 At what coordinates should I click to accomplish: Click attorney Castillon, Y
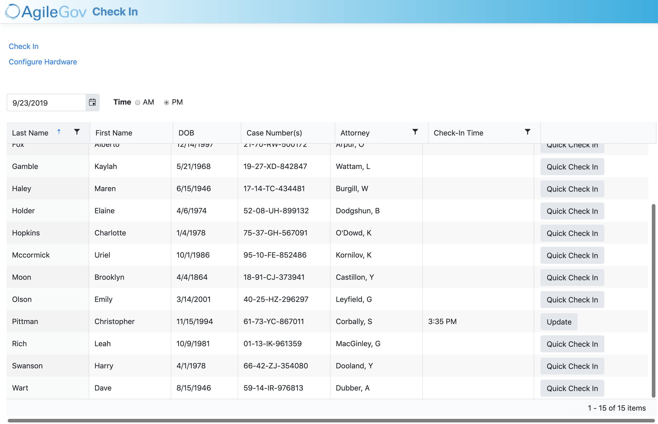[x=355, y=277]
